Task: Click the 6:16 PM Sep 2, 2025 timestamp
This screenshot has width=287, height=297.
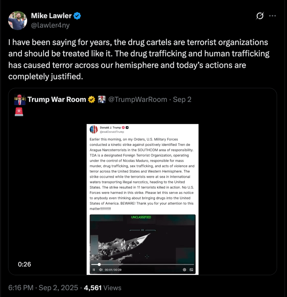Action: [43, 288]
